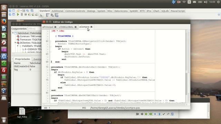The height and width of the screenshot is (124, 221).
Task: Click the DBNavigator Insert plus button
Action: (x=155, y=114)
